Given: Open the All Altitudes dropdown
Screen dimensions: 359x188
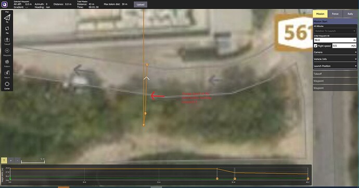Looking at the screenshot, I should [x=335, y=31].
